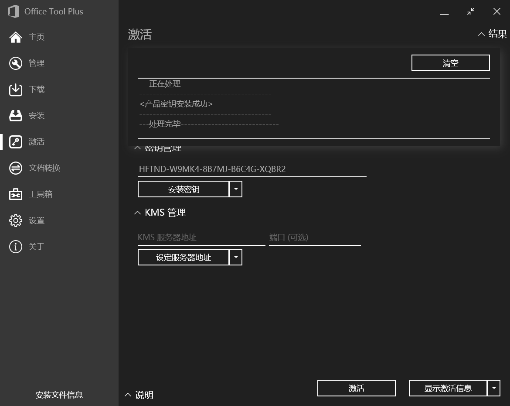The image size is (510, 406).
Task: Click the 激活 button at the bottom
Action: [357, 388]
